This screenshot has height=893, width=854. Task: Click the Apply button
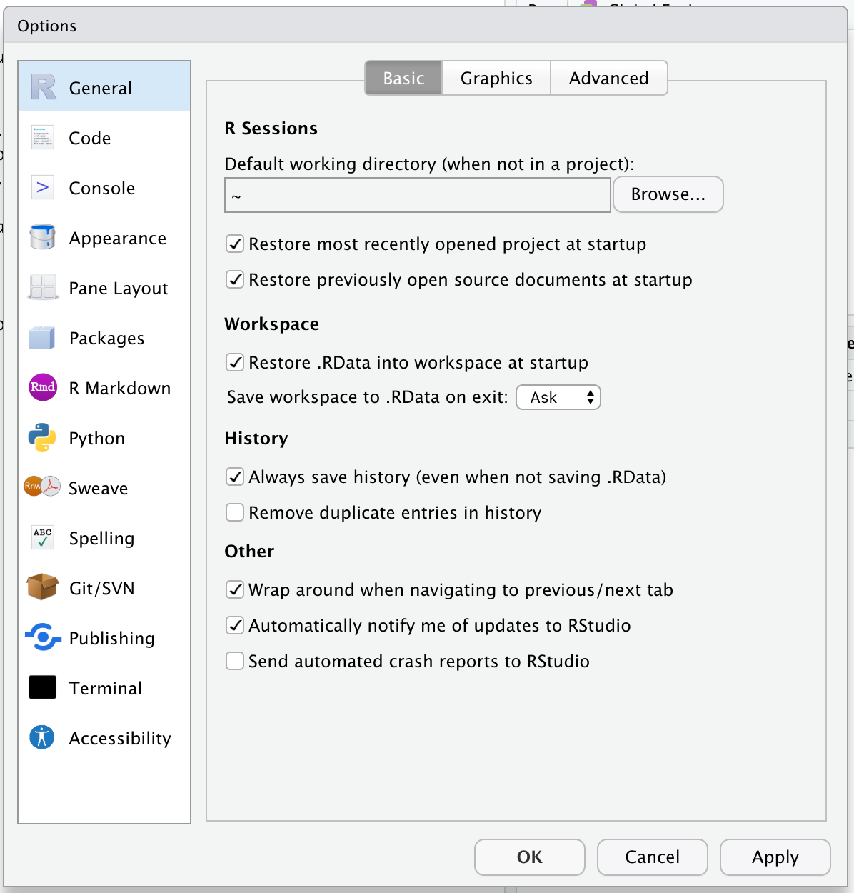775,857
